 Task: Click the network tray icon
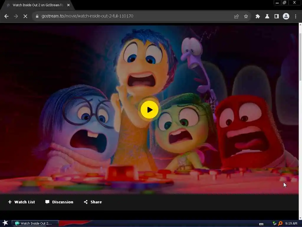275,223
